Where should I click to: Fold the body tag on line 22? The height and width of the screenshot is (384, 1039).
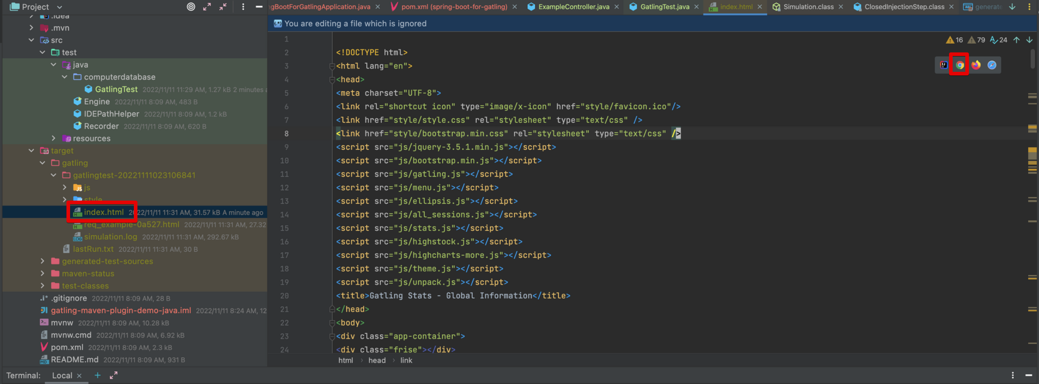click(x=332, y=323)
